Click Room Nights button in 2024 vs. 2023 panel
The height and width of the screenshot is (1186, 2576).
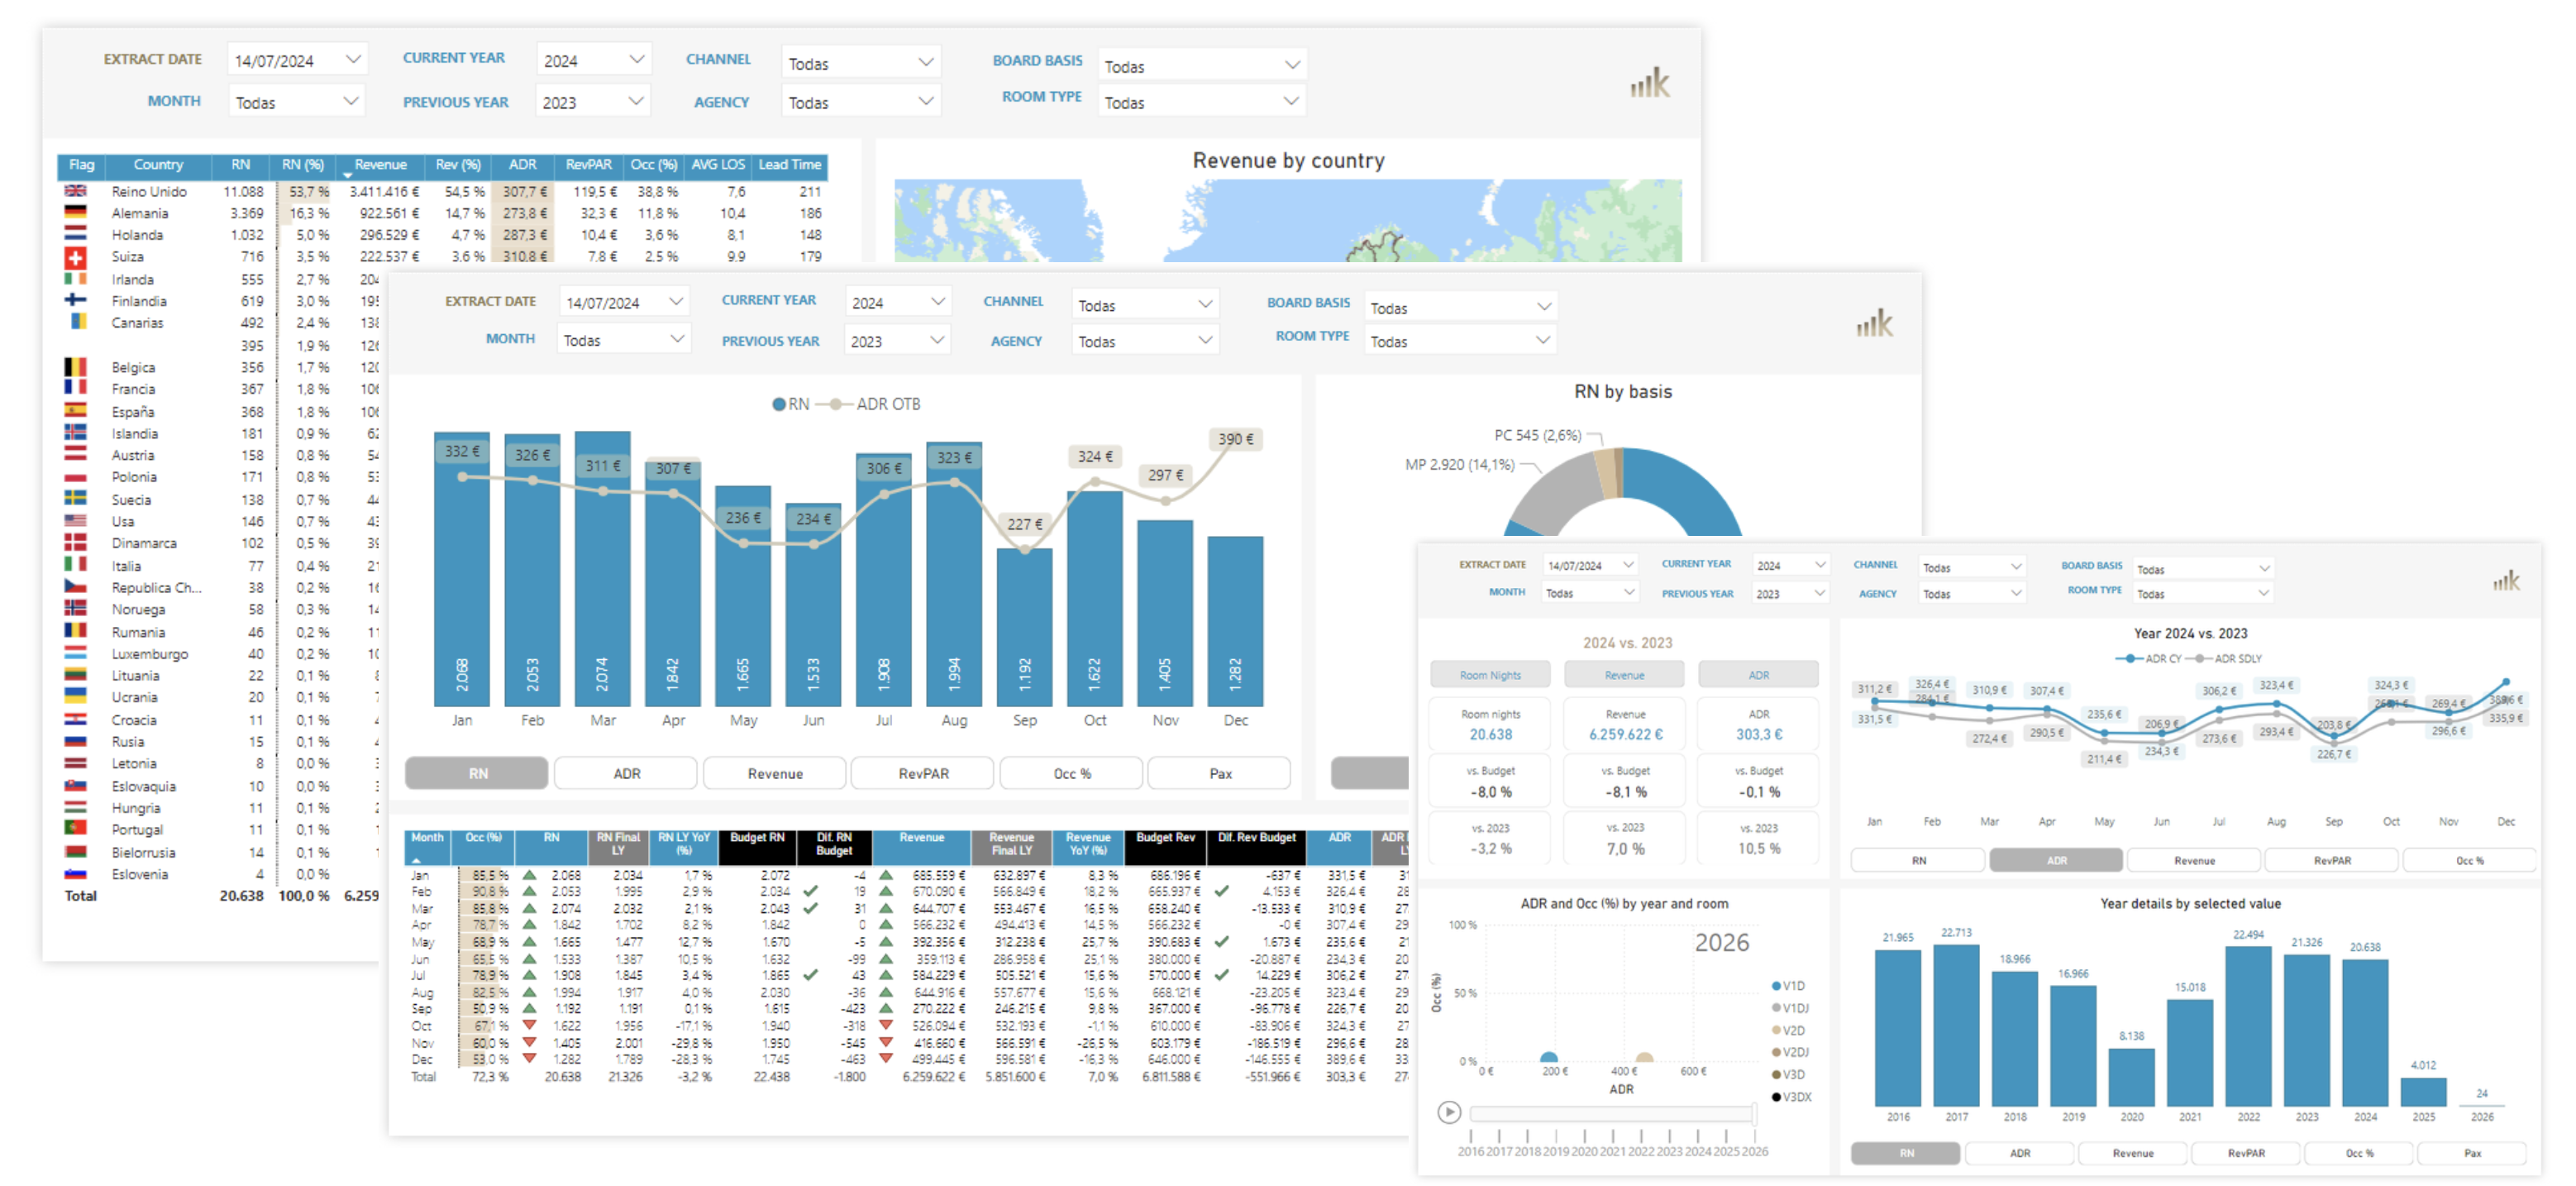(x=1490, y=676)
